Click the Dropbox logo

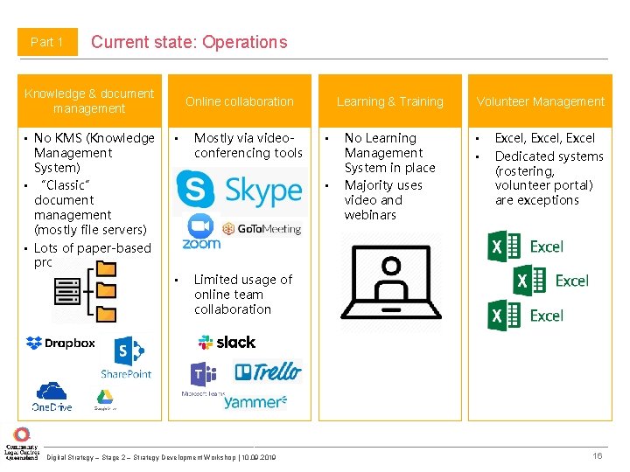[x=60, y=343]
